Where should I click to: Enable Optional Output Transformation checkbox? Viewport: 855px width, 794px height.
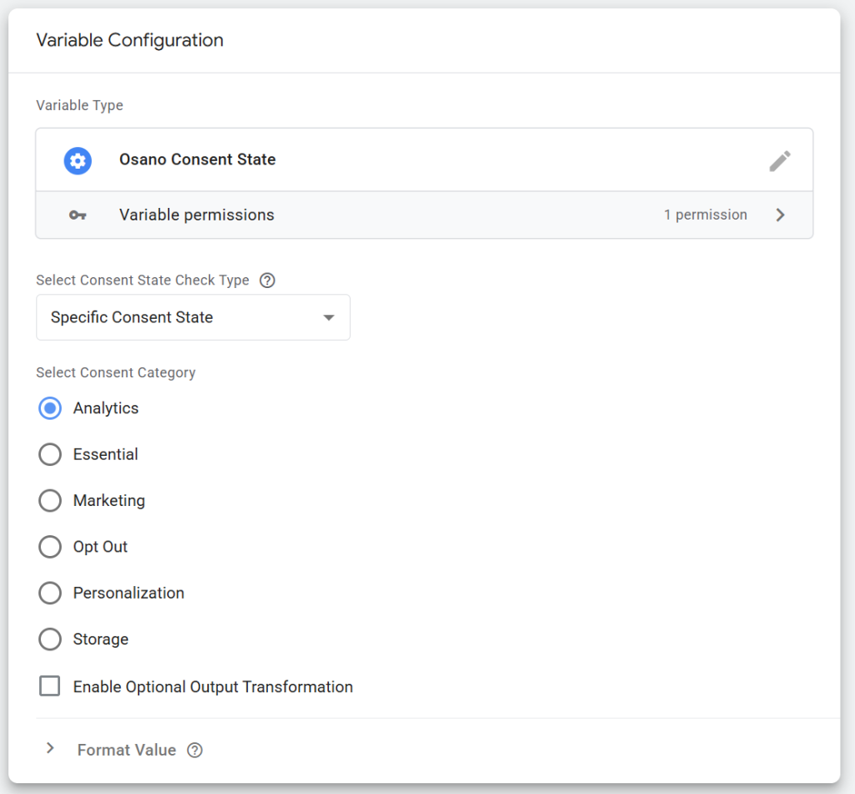point(49,686)
